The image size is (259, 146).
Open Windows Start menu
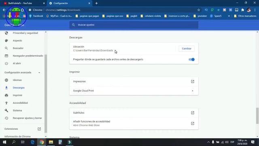[x=4, y=142]
